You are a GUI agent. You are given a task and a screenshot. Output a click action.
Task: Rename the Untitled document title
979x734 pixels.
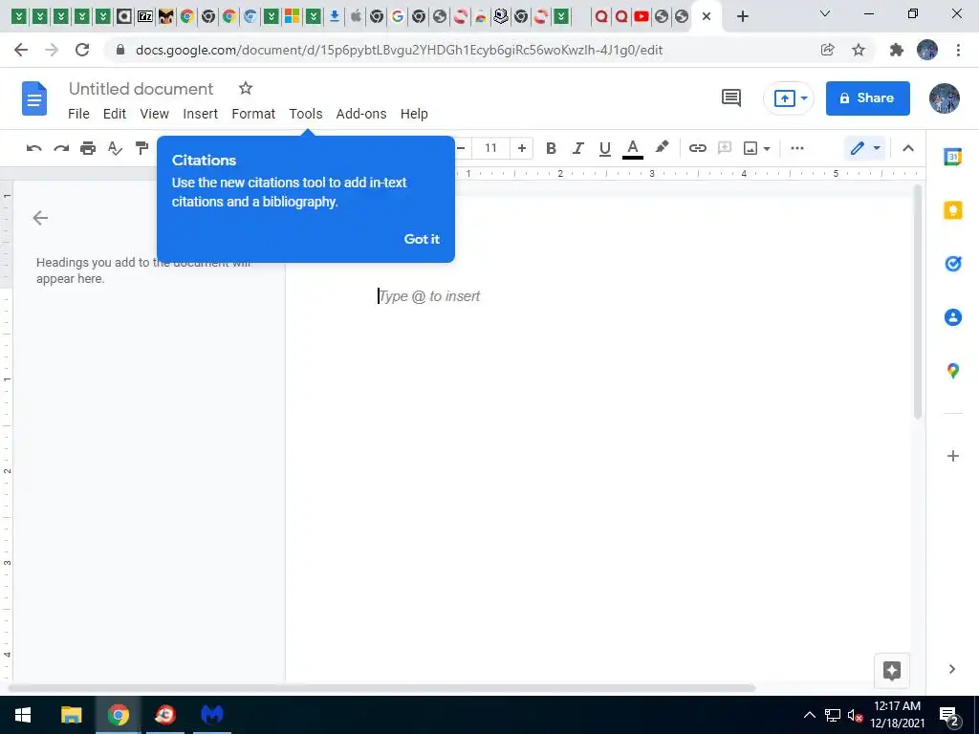click(141, 89)
